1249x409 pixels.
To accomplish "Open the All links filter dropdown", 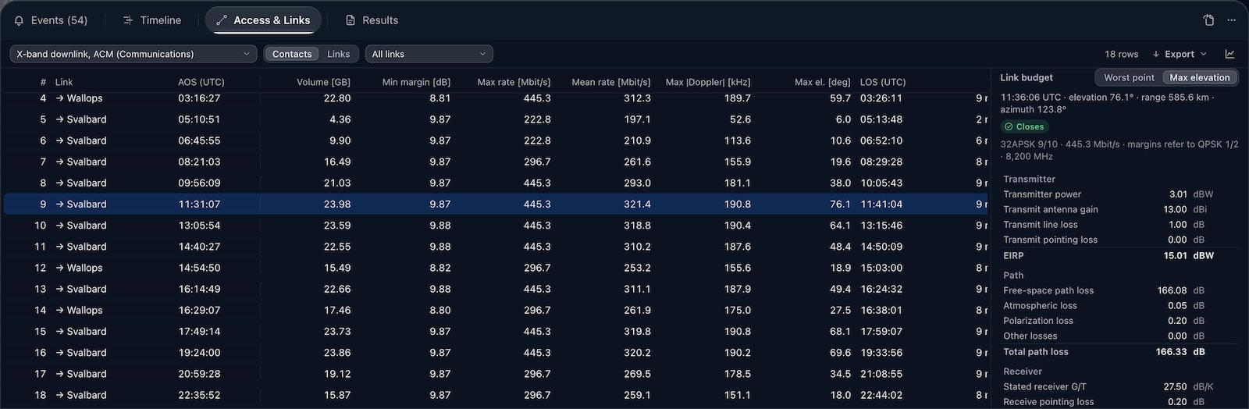I will click(x=429, y=54).
